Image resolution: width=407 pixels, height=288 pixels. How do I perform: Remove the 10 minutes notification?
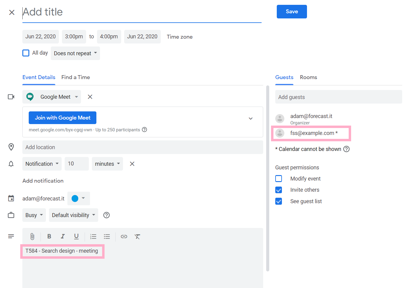pyautogui.click(x=132, y=164)
